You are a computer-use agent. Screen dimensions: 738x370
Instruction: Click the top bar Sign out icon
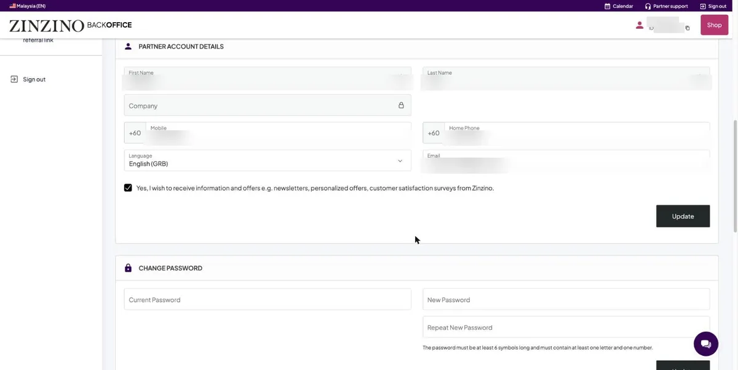coord(703,6)
